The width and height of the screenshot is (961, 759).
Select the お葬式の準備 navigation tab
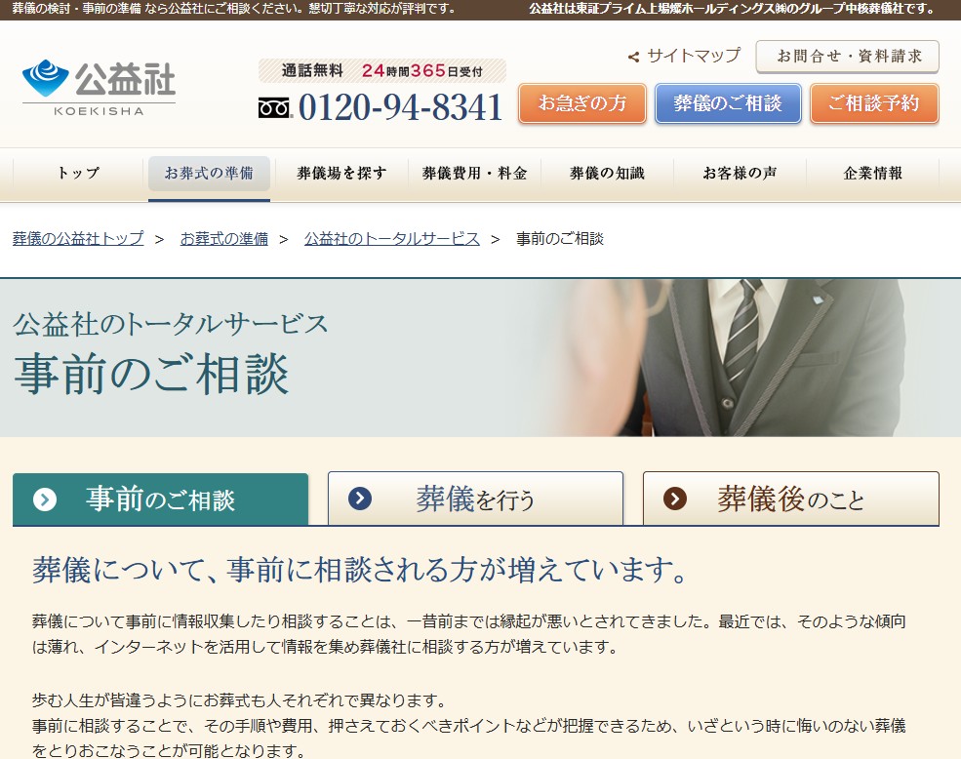[x=209, y=173]
